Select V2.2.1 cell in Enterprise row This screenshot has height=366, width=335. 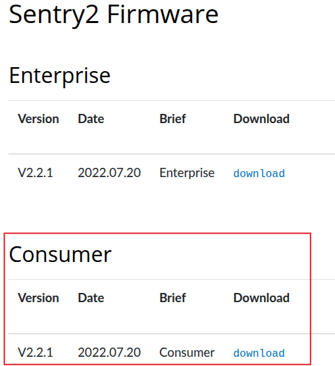pos(36,173)
